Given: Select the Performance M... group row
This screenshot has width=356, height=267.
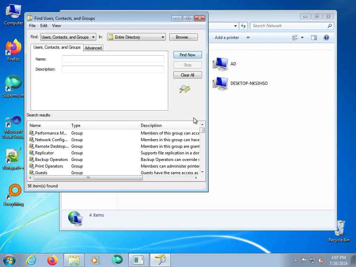Looking at the screenshot, I should click(x=113, y=133).
